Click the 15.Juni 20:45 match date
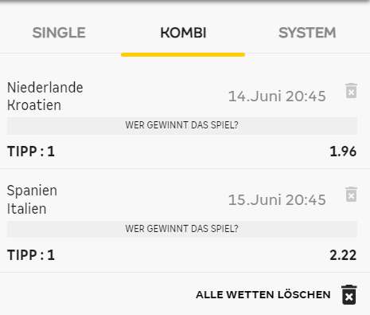 click(277, 200)
